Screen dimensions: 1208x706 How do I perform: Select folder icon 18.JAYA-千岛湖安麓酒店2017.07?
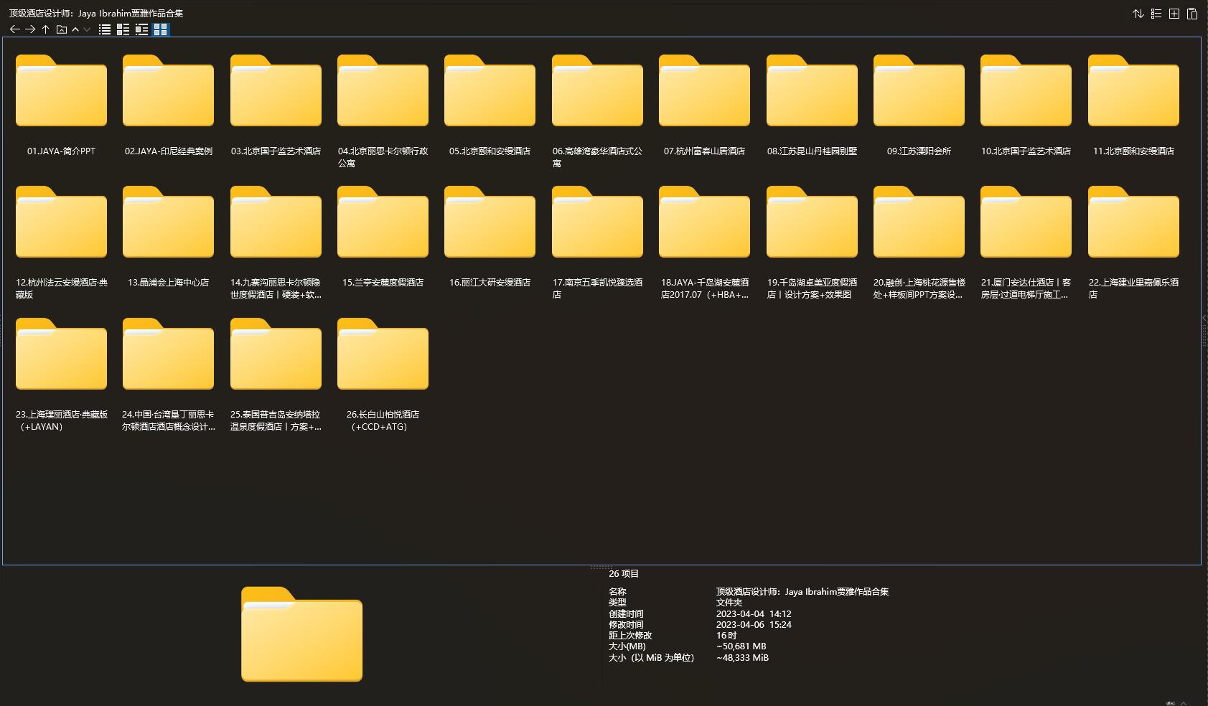[704, 222]
